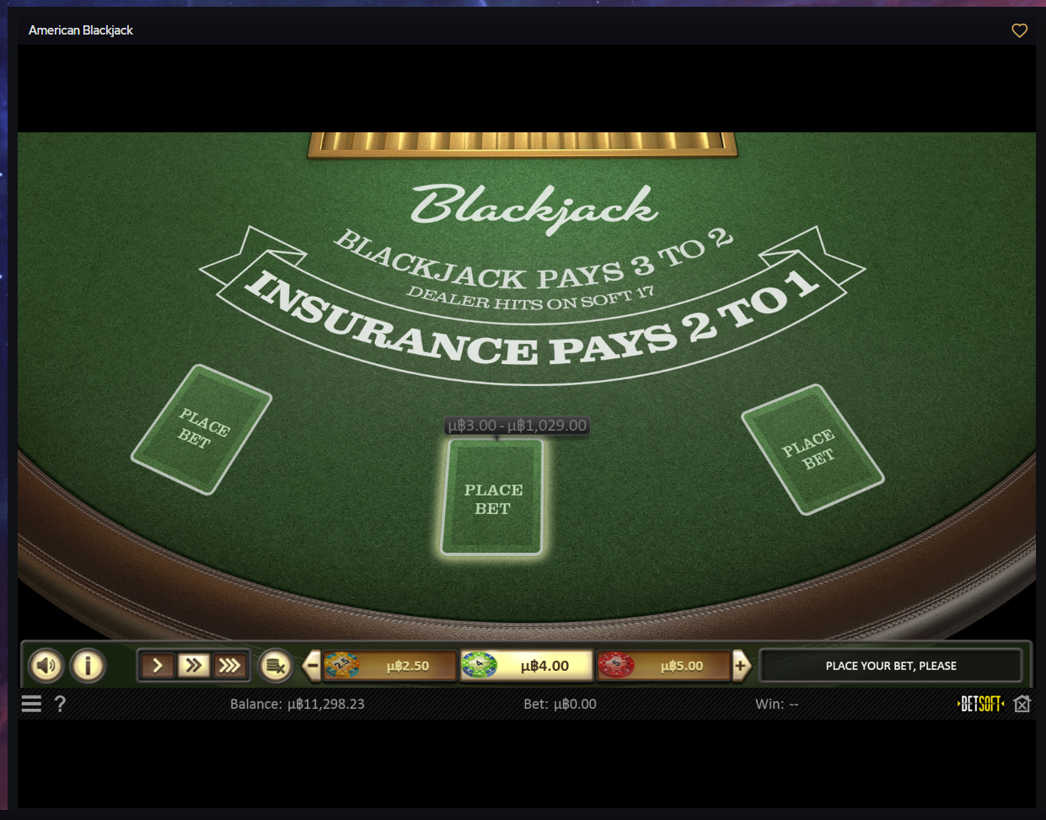
Task: Increase chip value with plus arrow
Action: (741, 666)
